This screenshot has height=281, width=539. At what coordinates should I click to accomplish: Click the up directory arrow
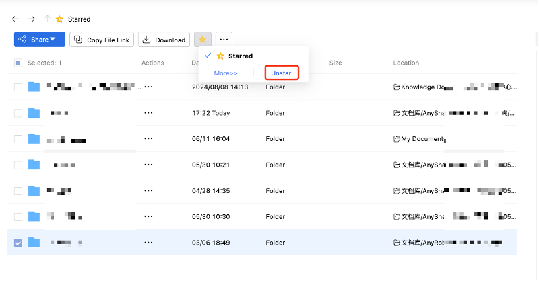coord(47,19)
